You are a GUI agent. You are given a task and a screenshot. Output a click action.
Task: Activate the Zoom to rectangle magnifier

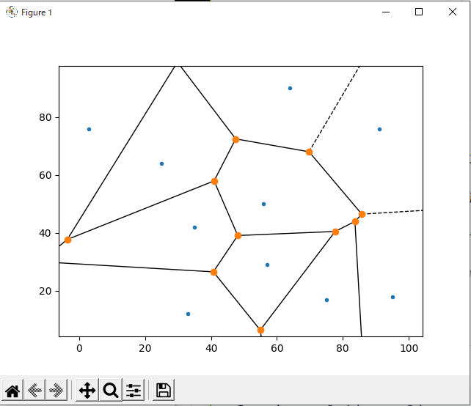click(111, 391)
